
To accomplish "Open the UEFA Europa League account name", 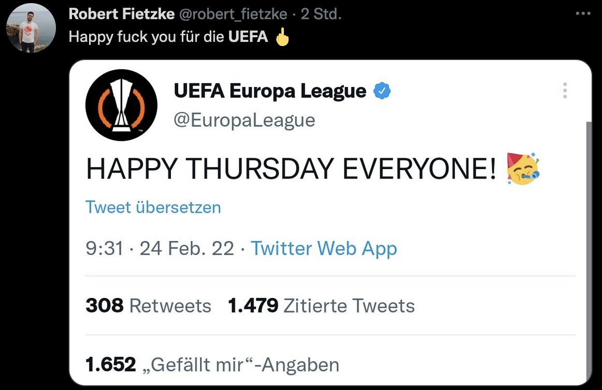I will 270,92.
